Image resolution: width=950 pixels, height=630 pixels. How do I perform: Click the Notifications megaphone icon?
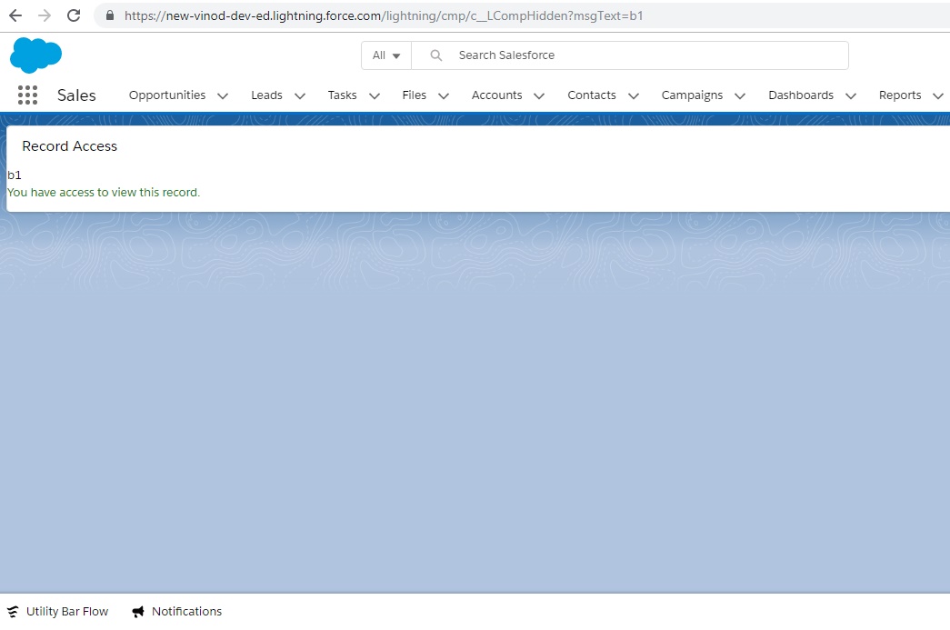[x=138, y=612]
